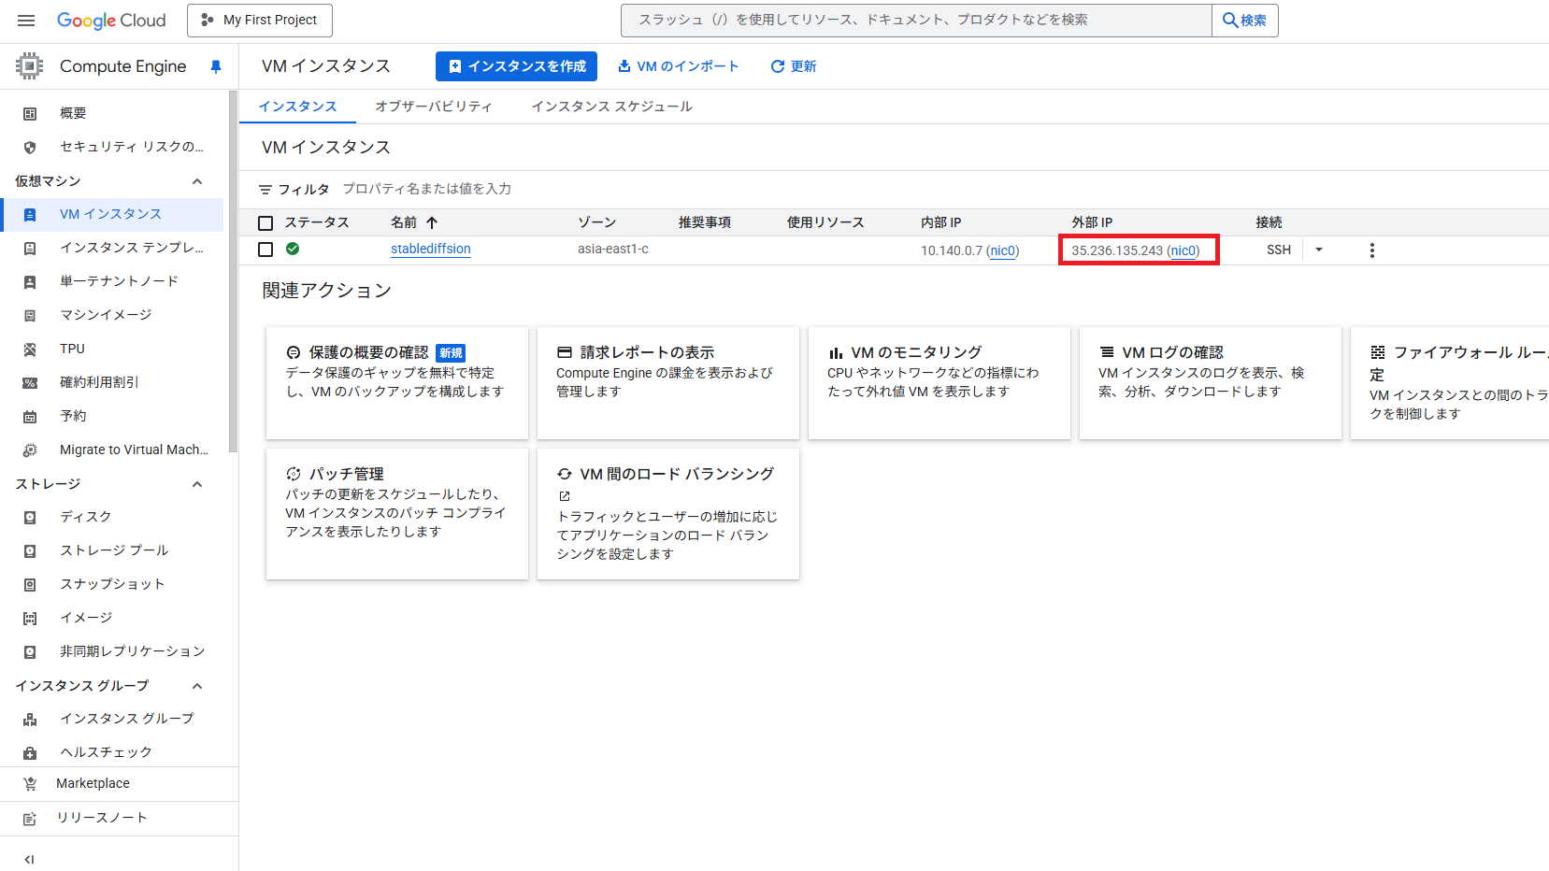
Task: Click the マシンイメージ sidebar icon
Action: [x=30, y=315]
